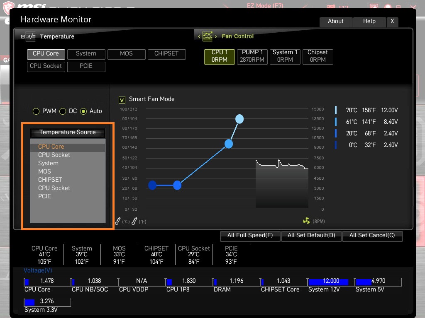Select the Auto radio button
The image size is (425, 318).
83,111
